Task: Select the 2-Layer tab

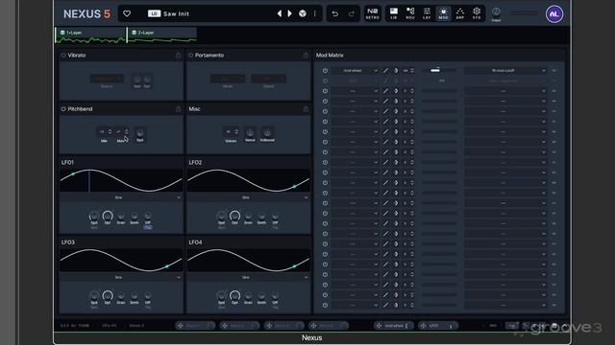Action: pos(162,35)
